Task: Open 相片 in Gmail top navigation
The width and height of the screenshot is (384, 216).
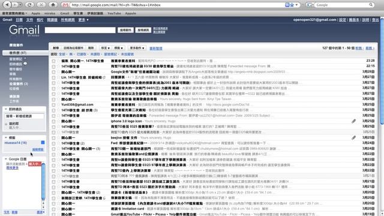Action: click(40, 20)
